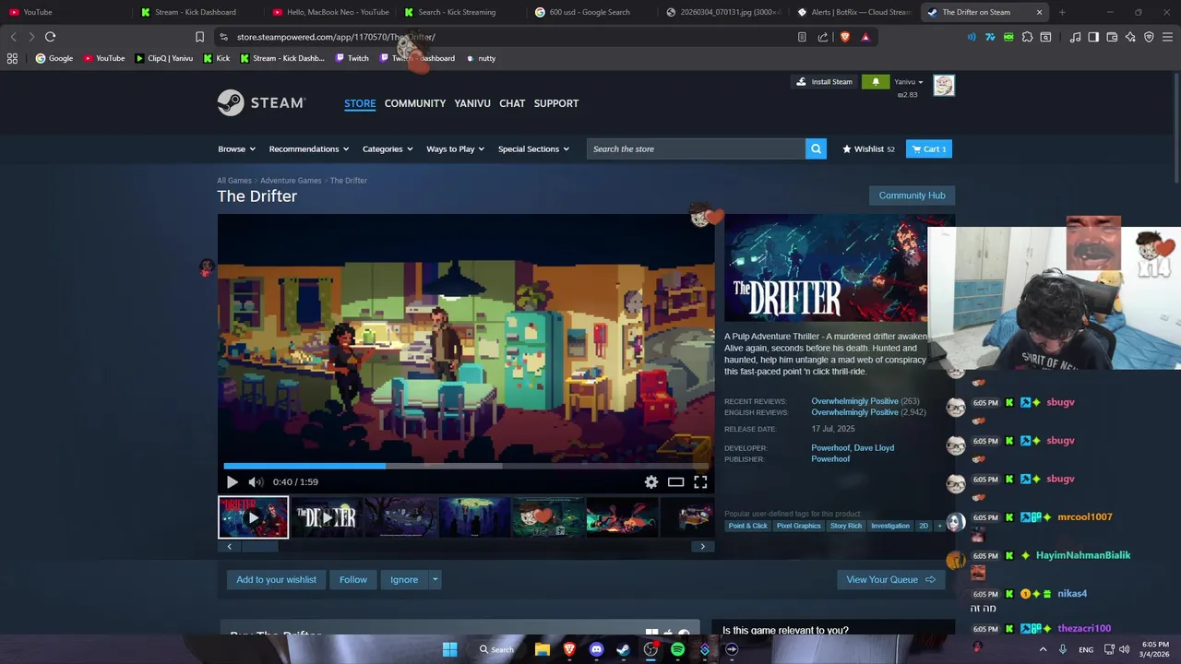Enter fullscreen on the trailer
This screenshot has height=664, width=1181.
[x=700, y=481]
